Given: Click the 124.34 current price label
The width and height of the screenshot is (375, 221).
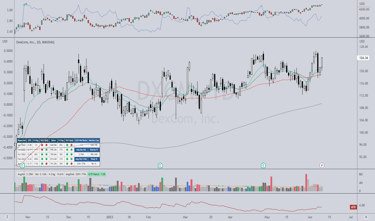Looking at the screenshot, I should point(363,58).
